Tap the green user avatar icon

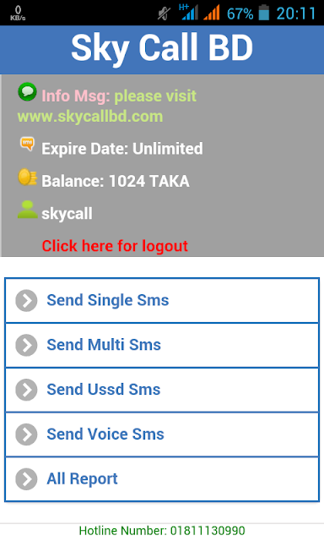(27, 210)
